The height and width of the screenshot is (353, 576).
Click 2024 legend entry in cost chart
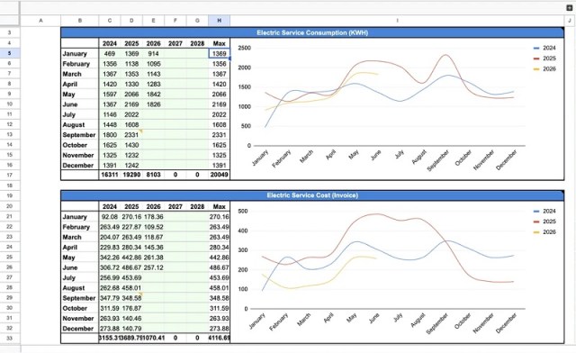coord(545,211)
